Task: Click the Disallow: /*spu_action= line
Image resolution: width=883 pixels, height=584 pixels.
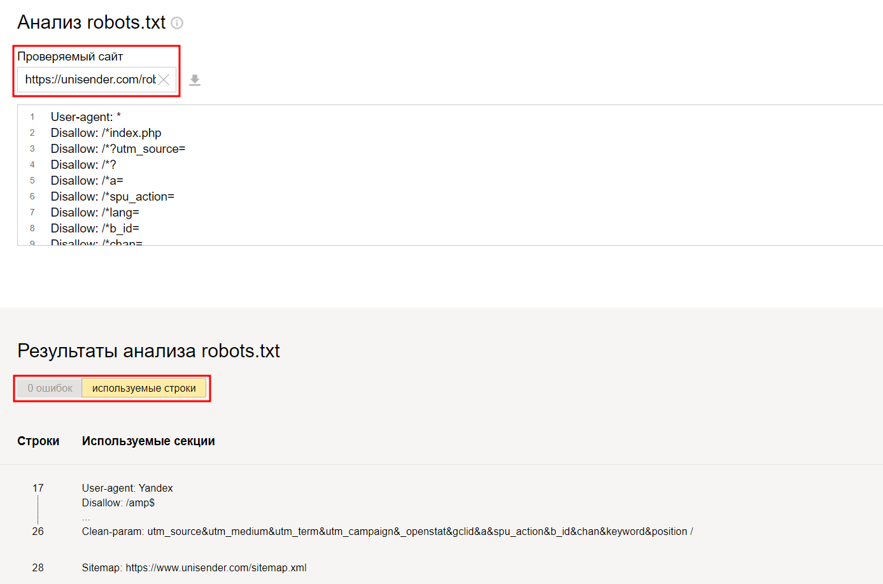Action: 113,197
